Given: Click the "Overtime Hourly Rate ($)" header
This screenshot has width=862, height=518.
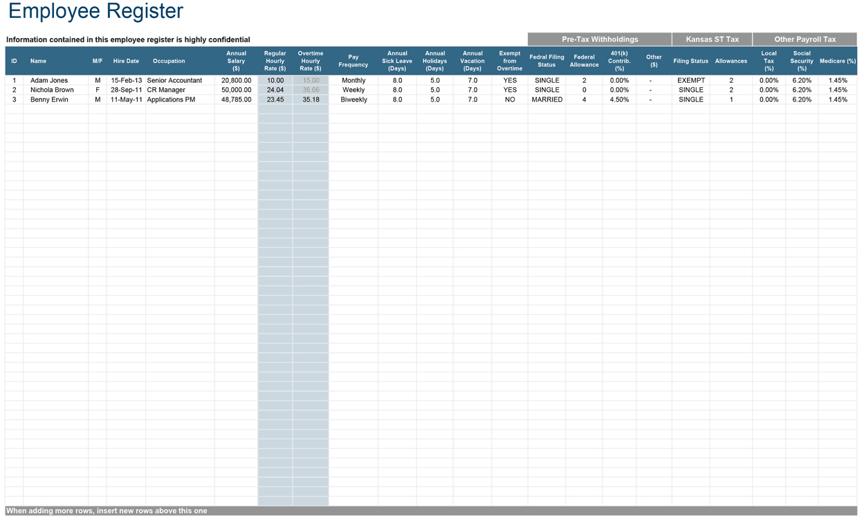Looking at the screenshot, I should pyautogui.click(x=311, y=61).
